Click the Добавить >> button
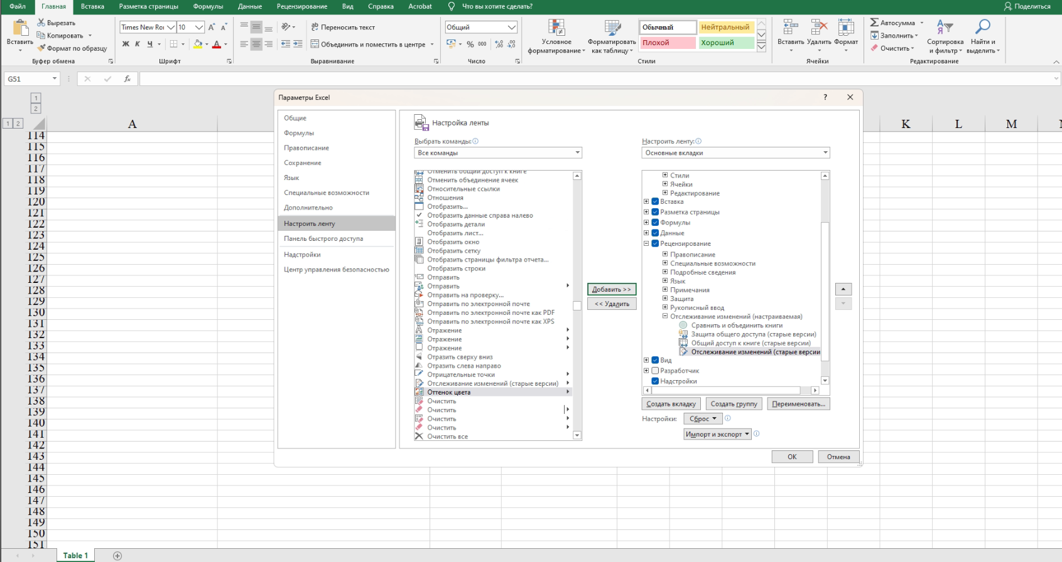This screenshot has width=1062, height=562. pos(612,289)
